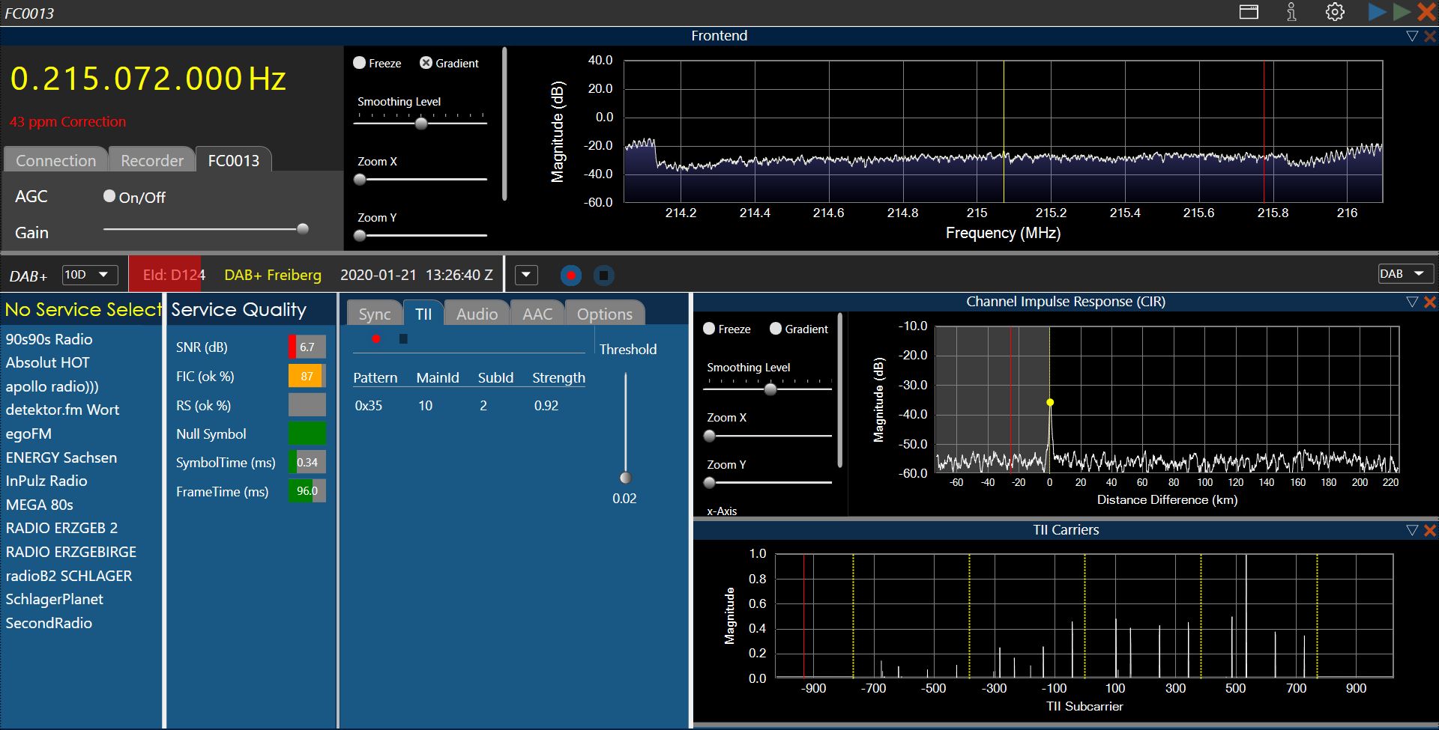Click the info icon in title bar
The width and height of the screenshot is (1439, 730).
(1291, 12)
